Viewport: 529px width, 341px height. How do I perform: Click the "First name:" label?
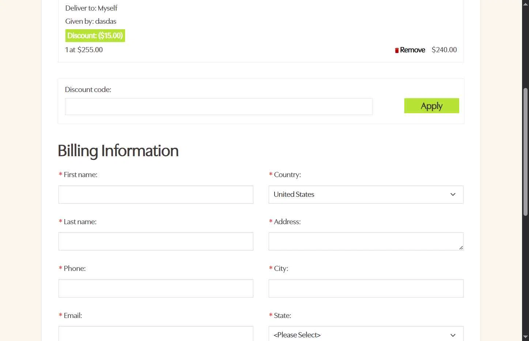80,175
